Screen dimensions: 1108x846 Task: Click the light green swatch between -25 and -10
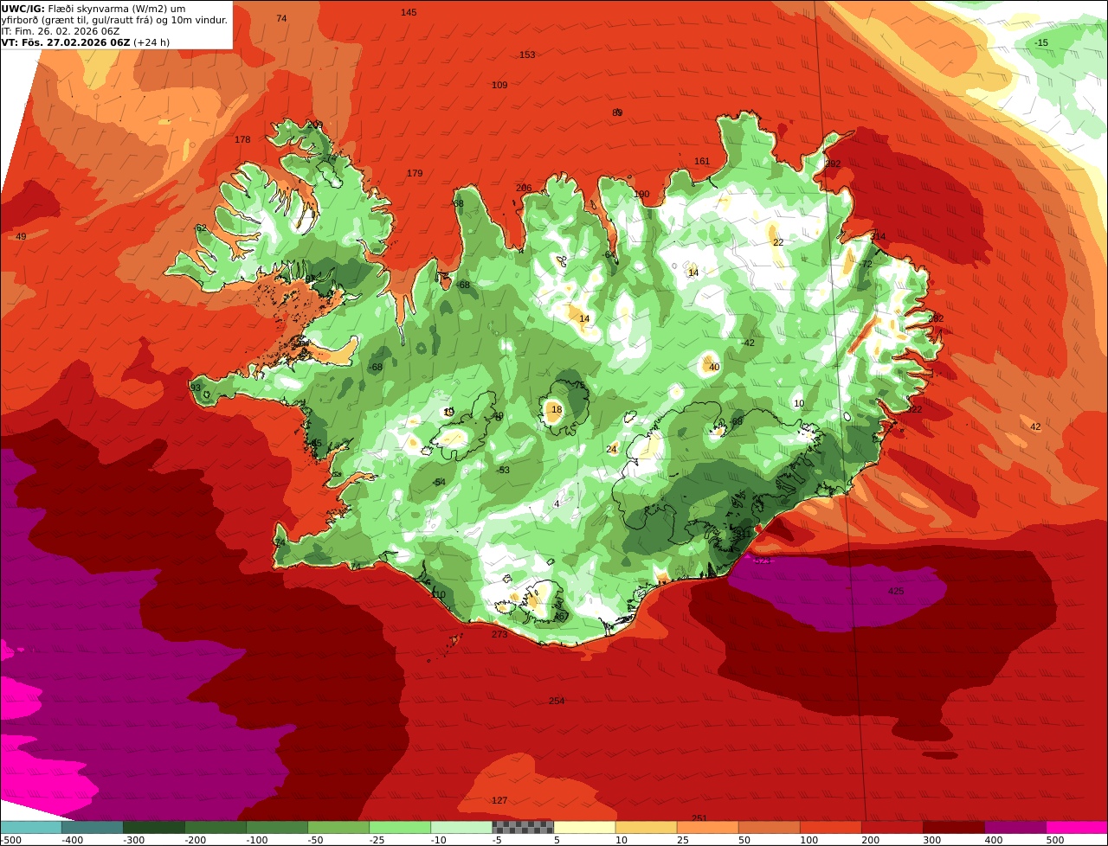(399, 827)
